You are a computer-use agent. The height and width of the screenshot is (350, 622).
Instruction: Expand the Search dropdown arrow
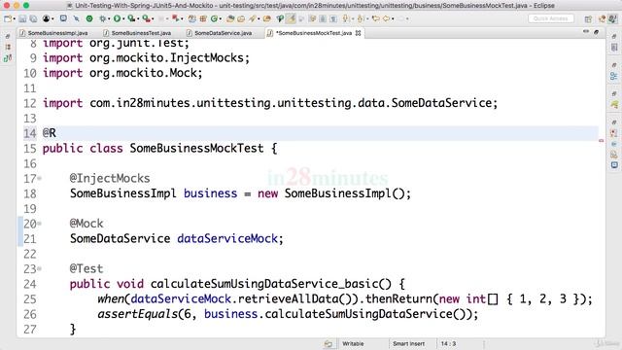(259, 18)
